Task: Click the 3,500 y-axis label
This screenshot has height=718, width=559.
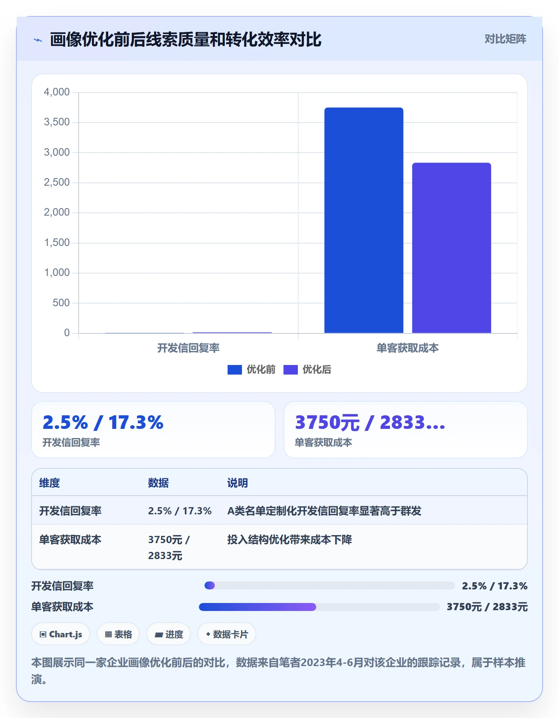Action: (x=57, y=122)
